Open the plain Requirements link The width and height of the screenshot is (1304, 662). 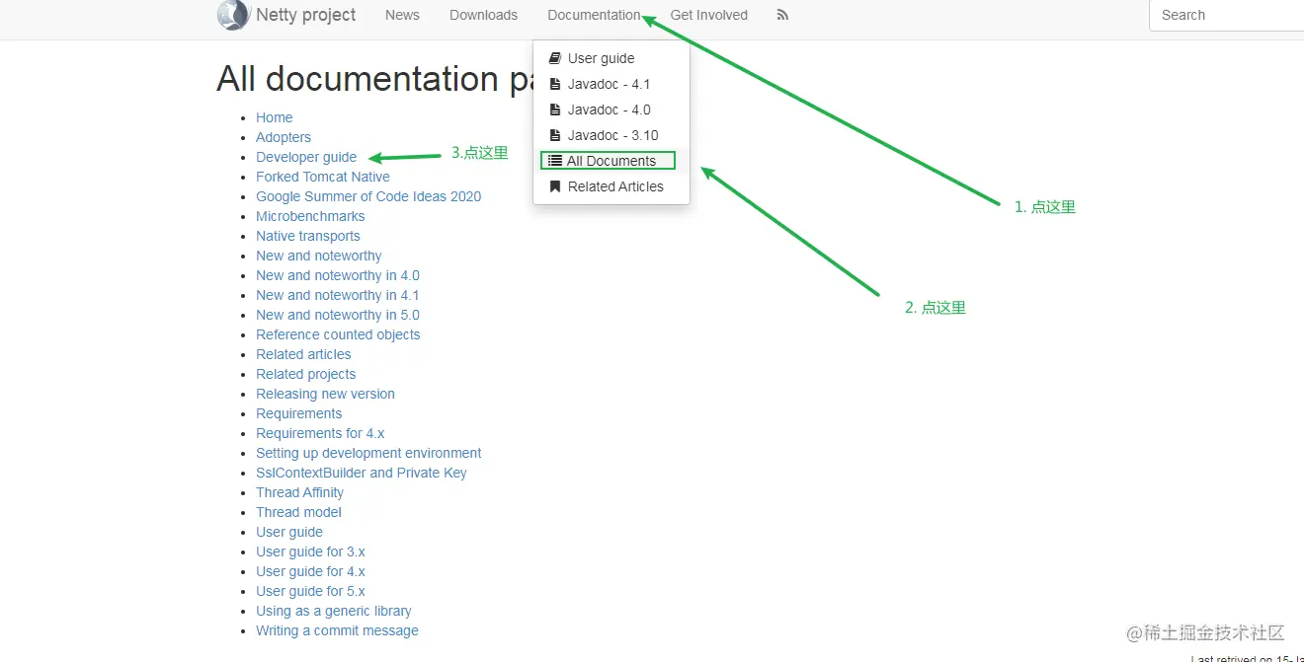pyautogui.click(x=299, y=413)
